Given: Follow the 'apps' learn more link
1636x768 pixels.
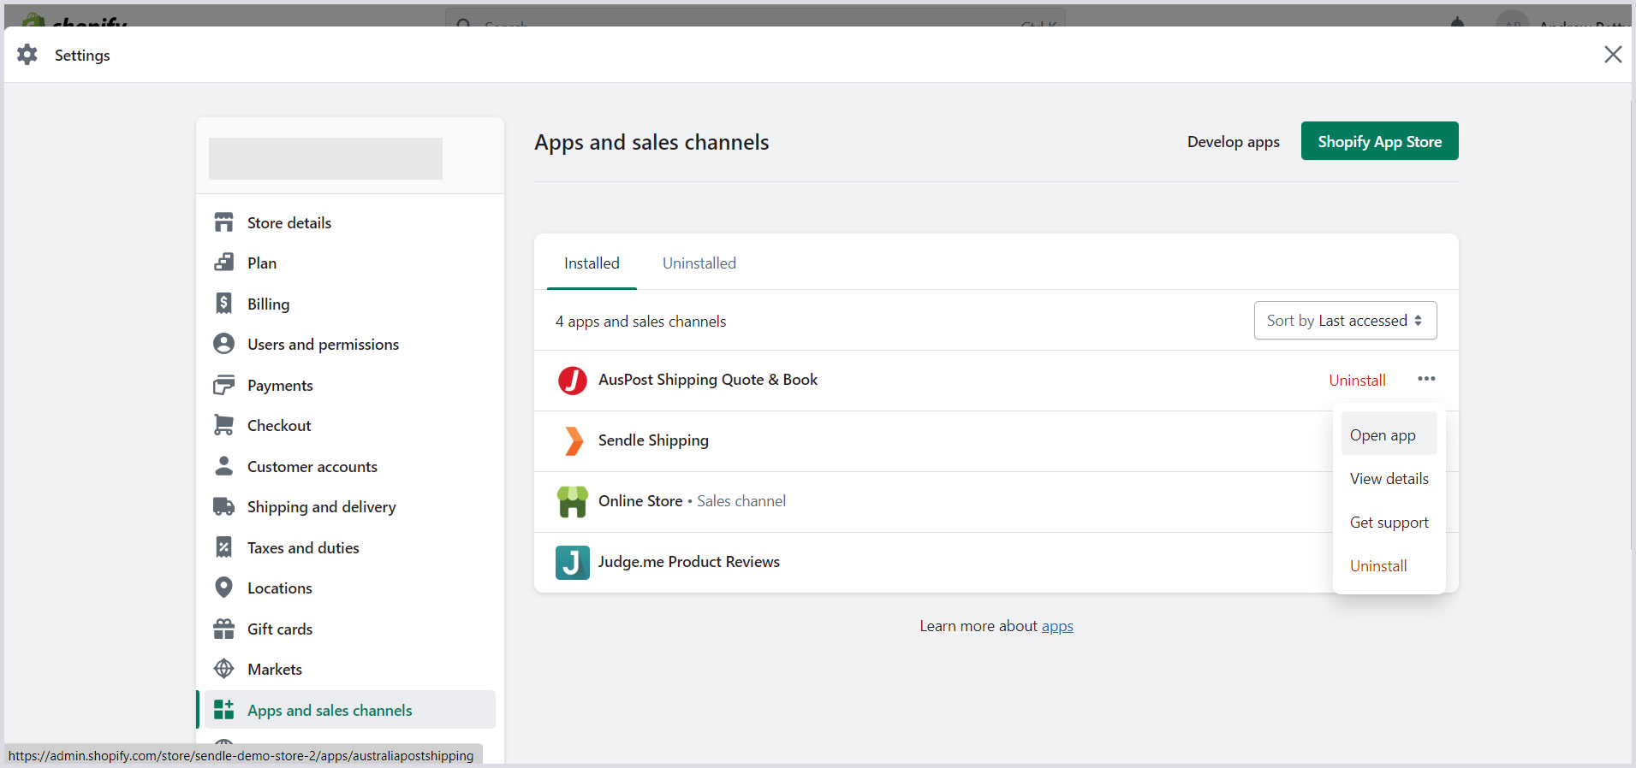Looking at the screenshot, I should 1056,626.
